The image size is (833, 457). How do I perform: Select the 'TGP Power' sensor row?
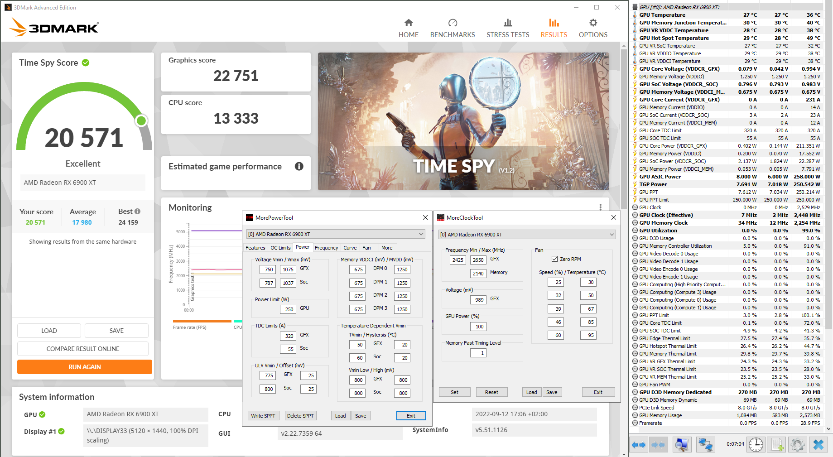(727, 184)
